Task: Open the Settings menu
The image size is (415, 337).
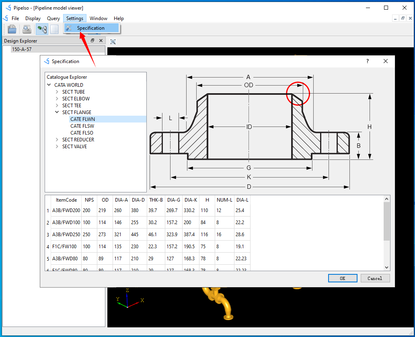Action: [x=75, y=18]
